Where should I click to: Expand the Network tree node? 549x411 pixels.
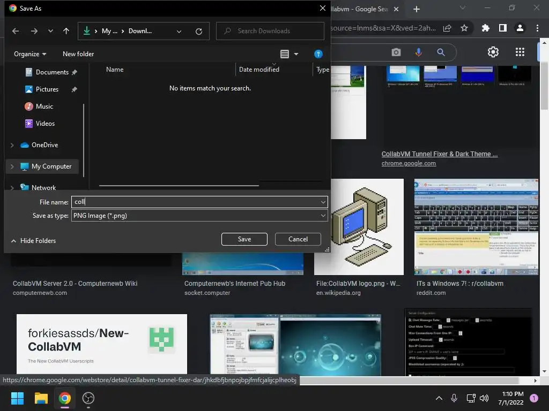pyautogui.click(x=12, y=188)
